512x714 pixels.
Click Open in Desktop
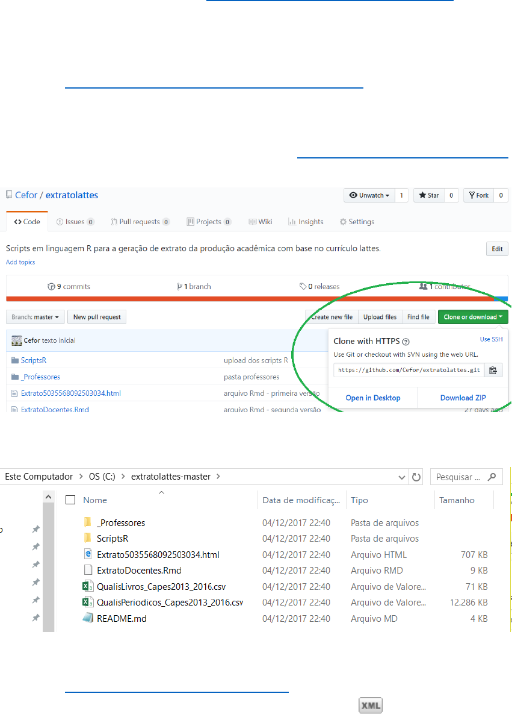373,398
